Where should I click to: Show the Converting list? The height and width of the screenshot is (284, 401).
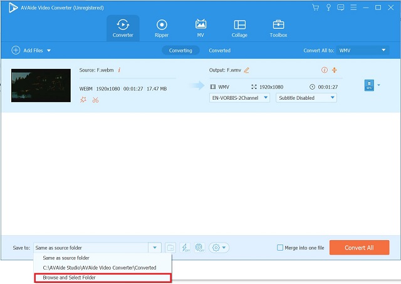pos(180,50)
